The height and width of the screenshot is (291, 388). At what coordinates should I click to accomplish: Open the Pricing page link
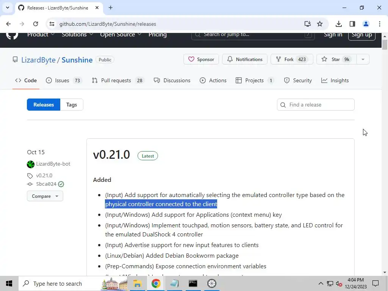pyautogui.click(x=157, y=34)
